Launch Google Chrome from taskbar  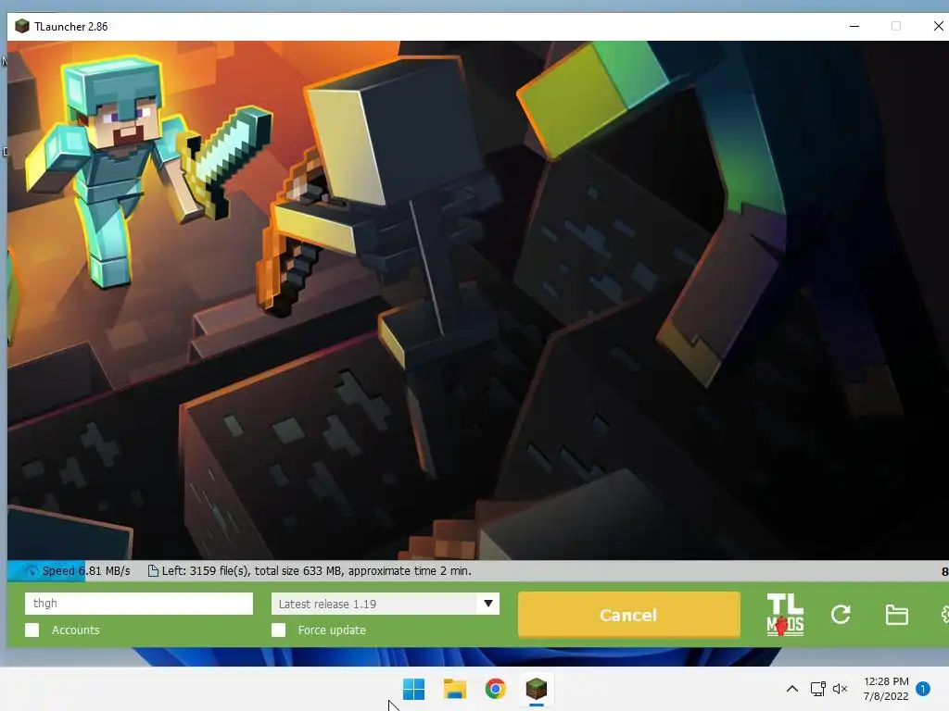[x=495, y=689]
